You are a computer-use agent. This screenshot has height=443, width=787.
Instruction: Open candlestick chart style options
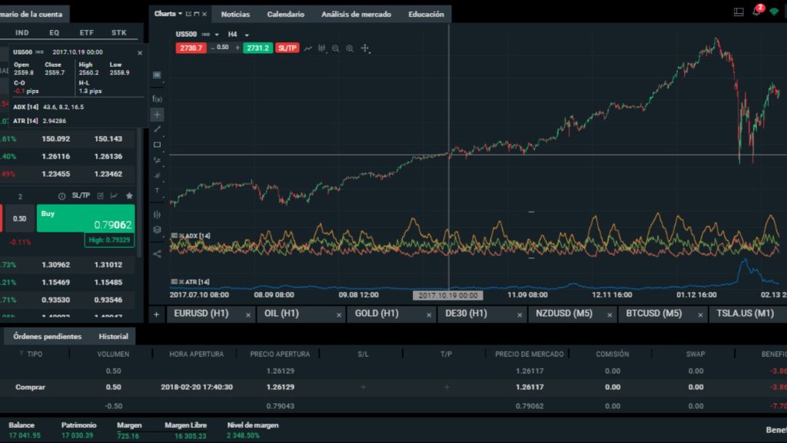tap(322, 48)
